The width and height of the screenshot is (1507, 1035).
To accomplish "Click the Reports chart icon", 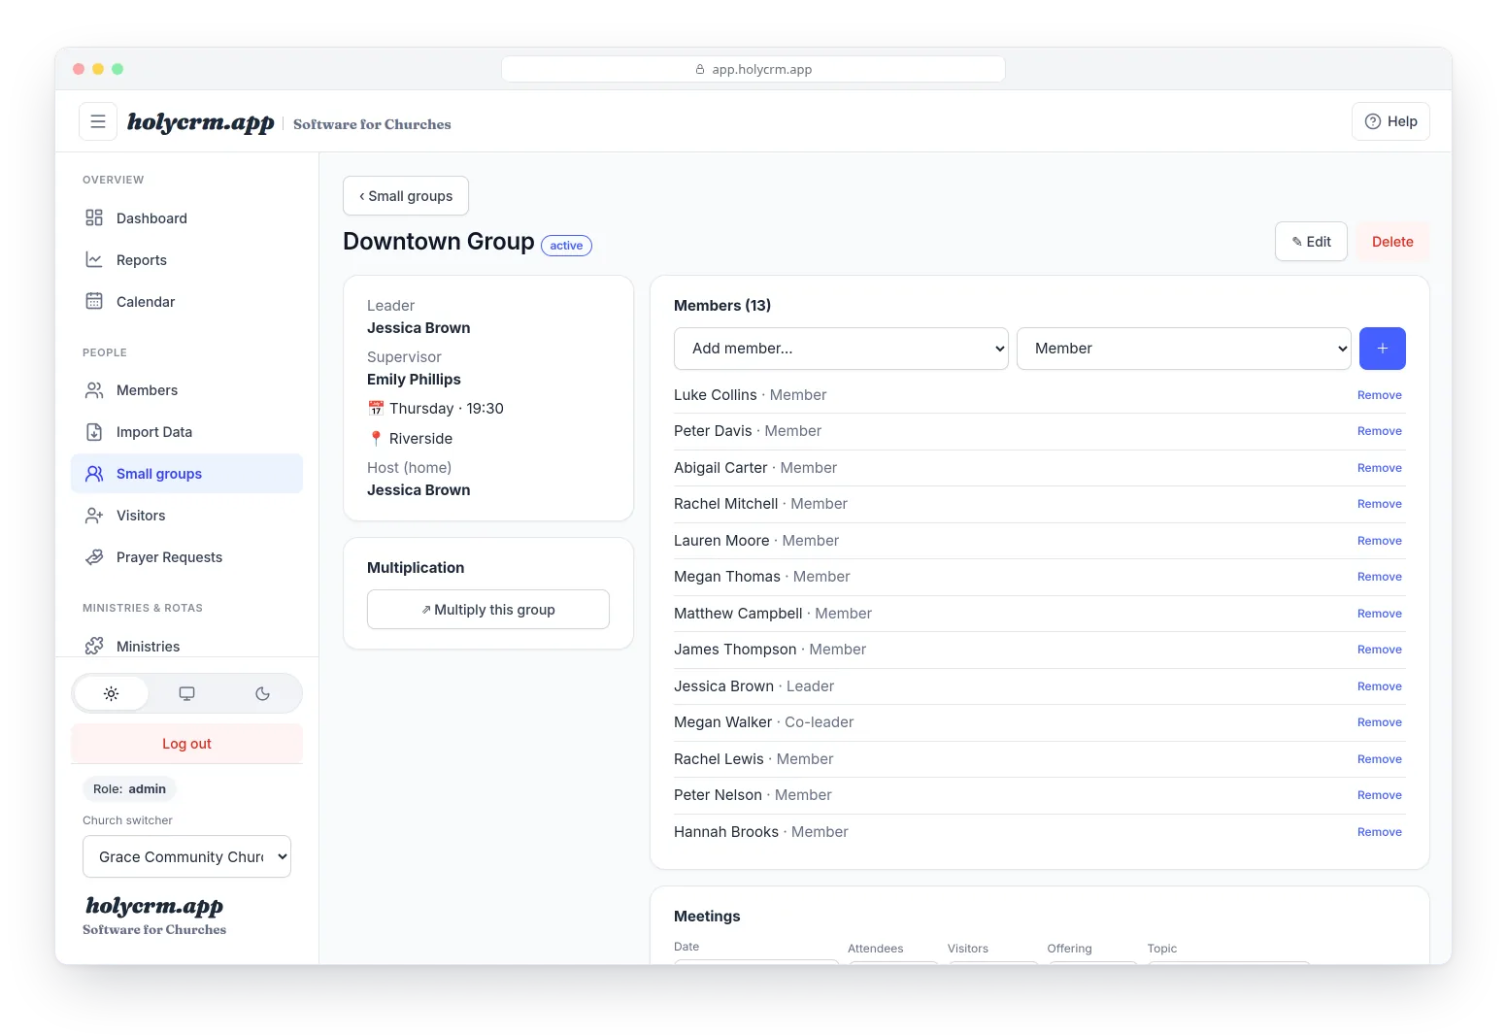I will 94,259.
